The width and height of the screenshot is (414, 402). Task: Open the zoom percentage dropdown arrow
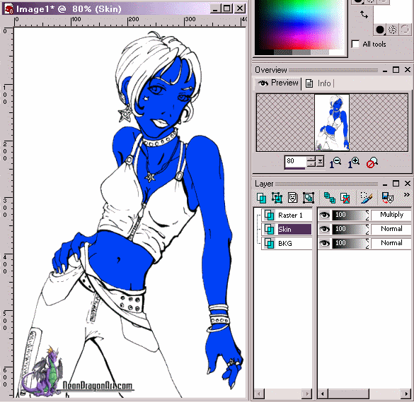pos(321,161)
